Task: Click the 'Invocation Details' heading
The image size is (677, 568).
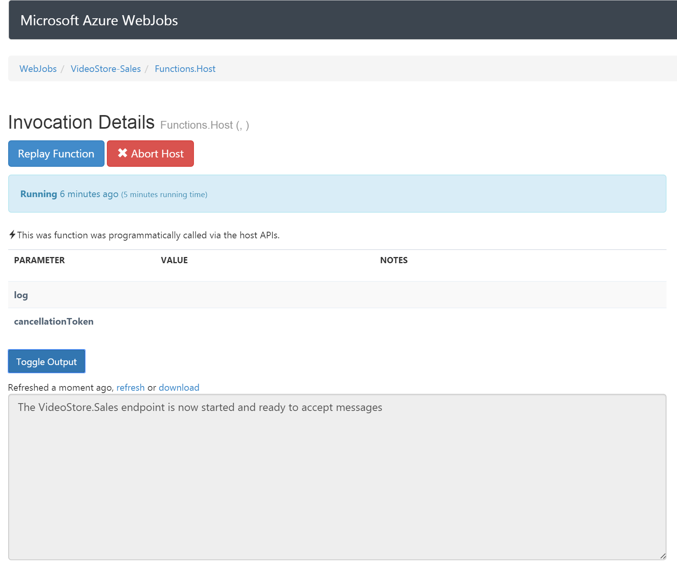Action: pyautogui.click(x=82, y=122)
